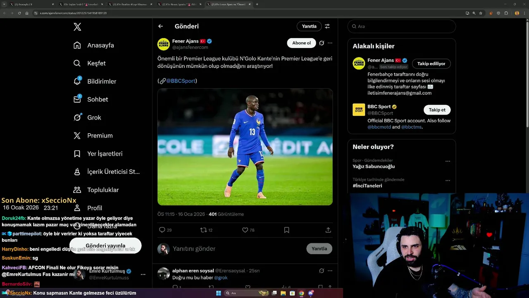
Task: Click the Yanıtla button beside reply field
Action: click(x=319, y=249)
